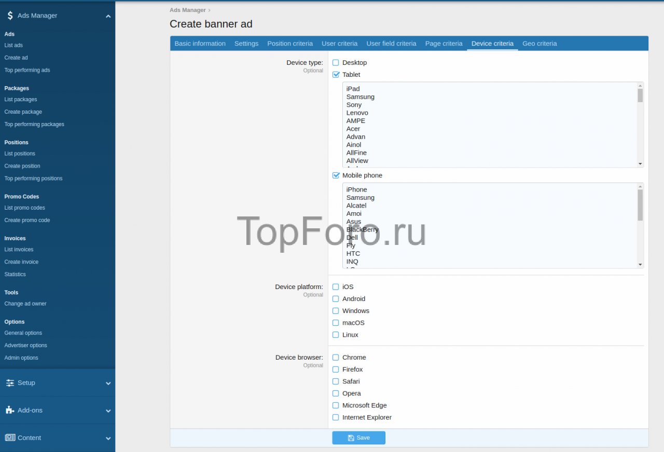
Task: Click the floppy disk icon on Save
Action: coord(351,438)
